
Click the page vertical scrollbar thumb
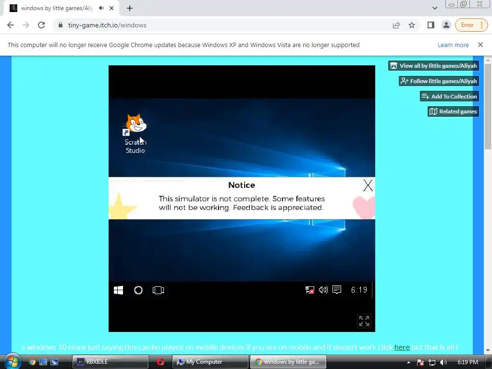(488, 107)
